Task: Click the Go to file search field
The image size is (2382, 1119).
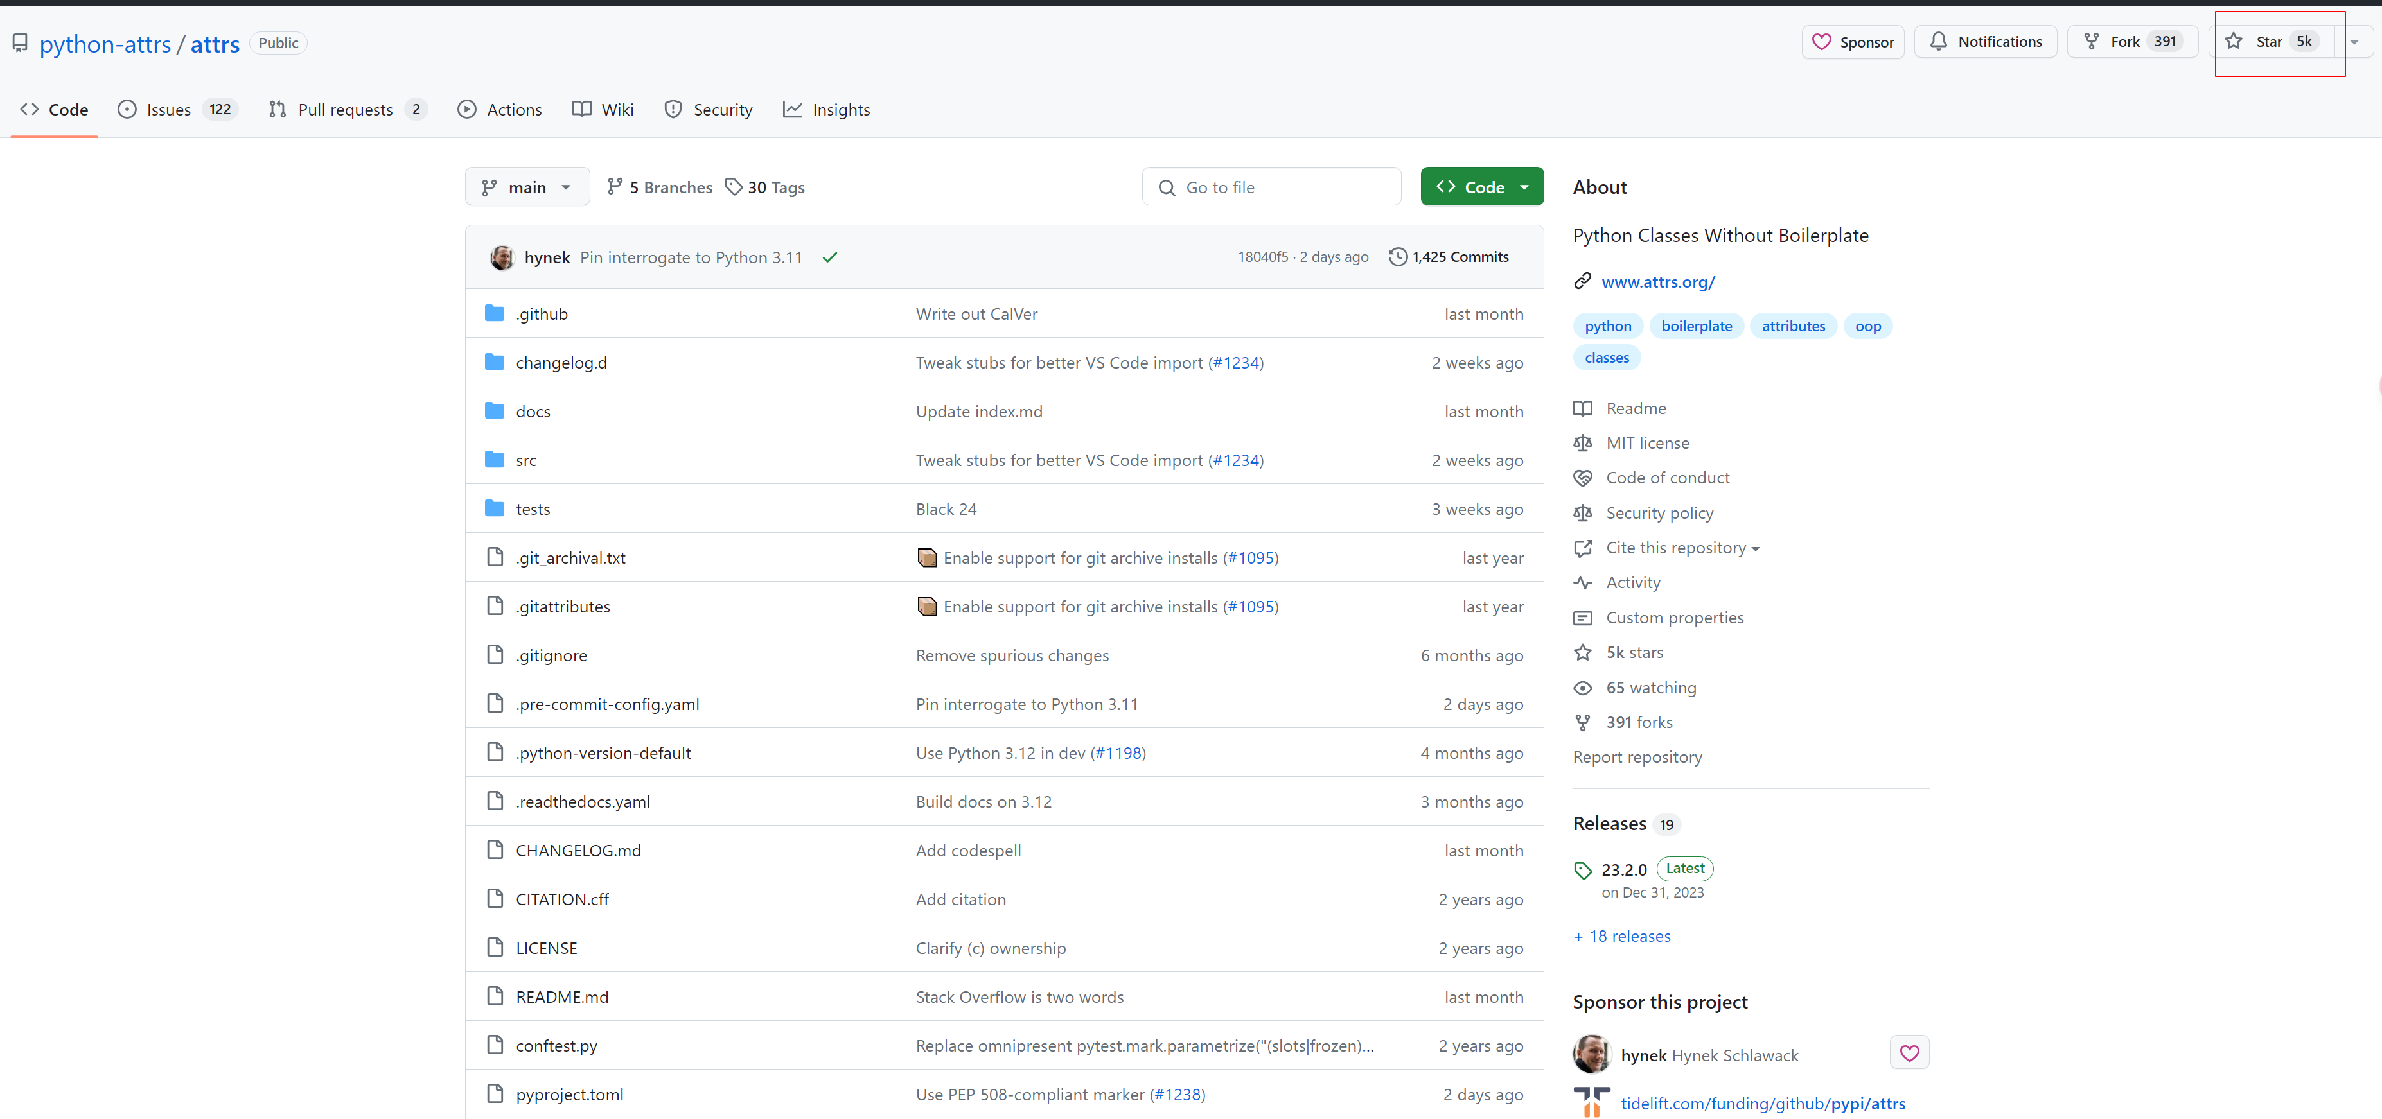Action: (x=1271, y=187)
